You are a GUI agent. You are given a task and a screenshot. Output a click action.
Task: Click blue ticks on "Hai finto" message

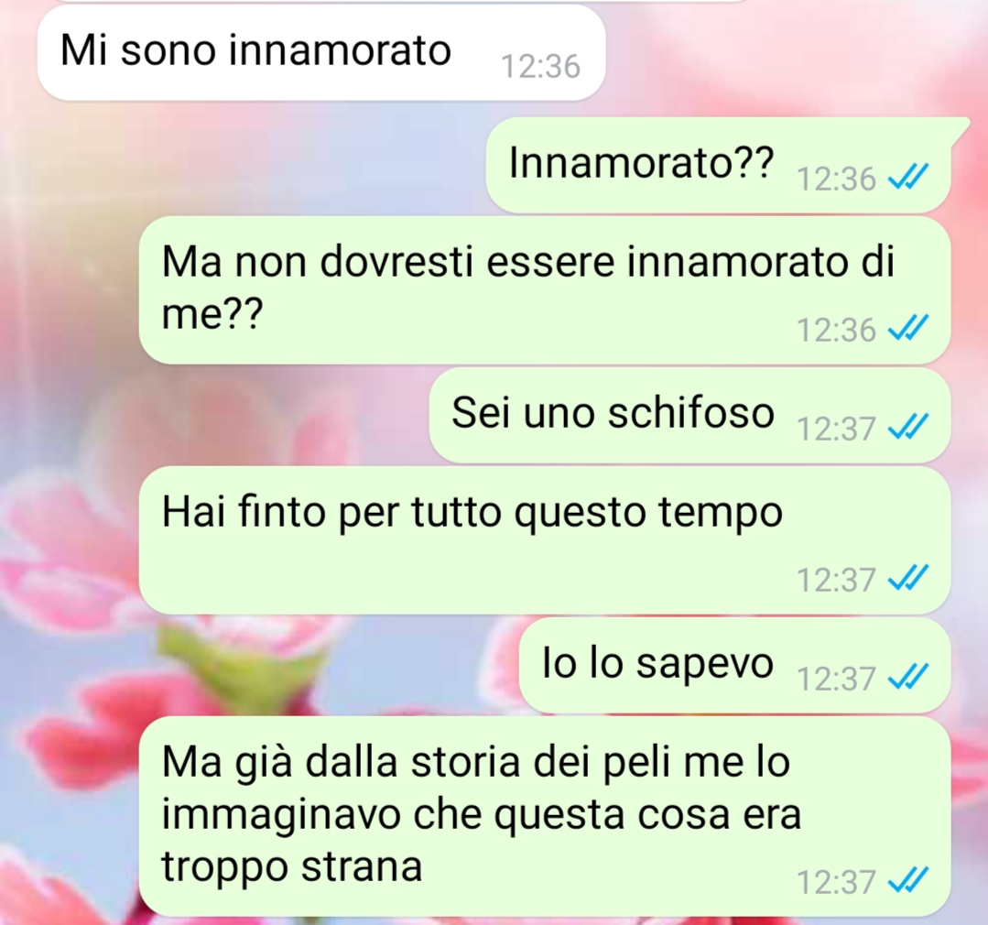click(908, 579)
